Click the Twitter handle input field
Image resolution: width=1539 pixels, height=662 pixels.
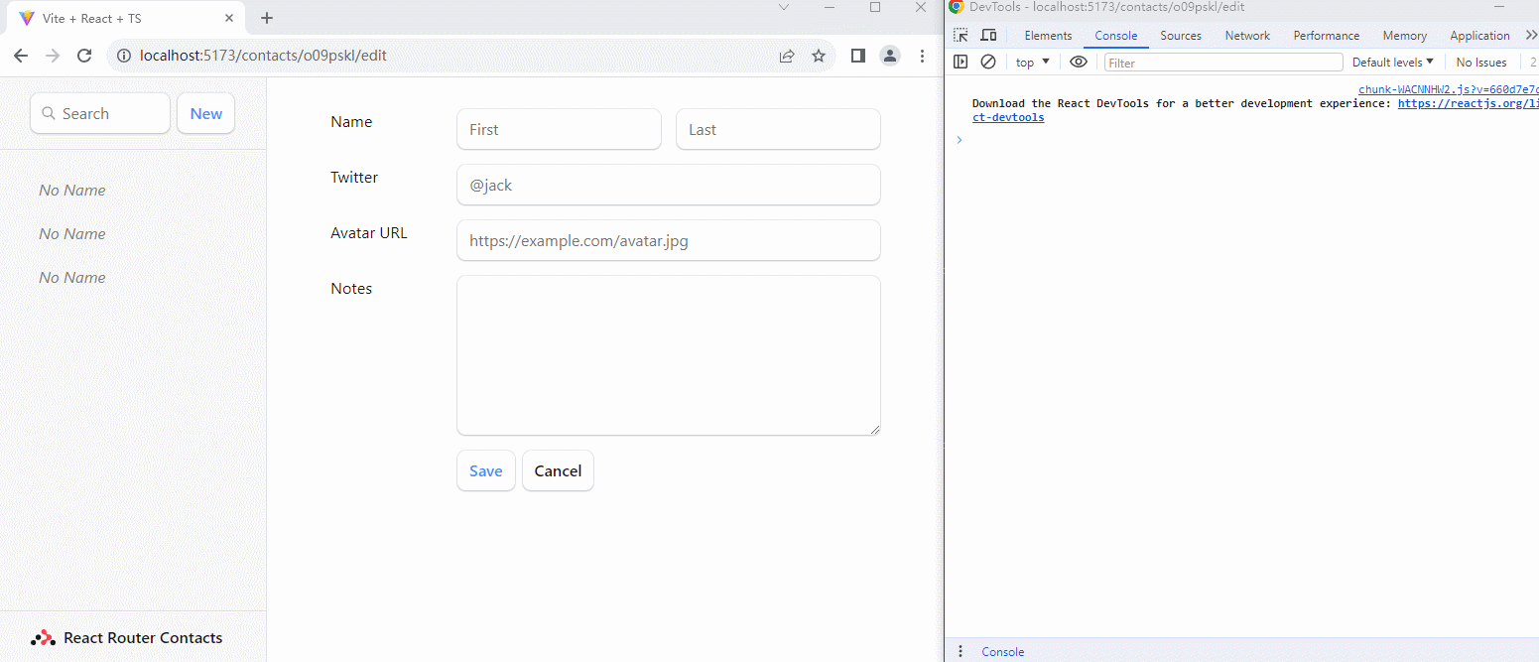[x=668, y=185]
